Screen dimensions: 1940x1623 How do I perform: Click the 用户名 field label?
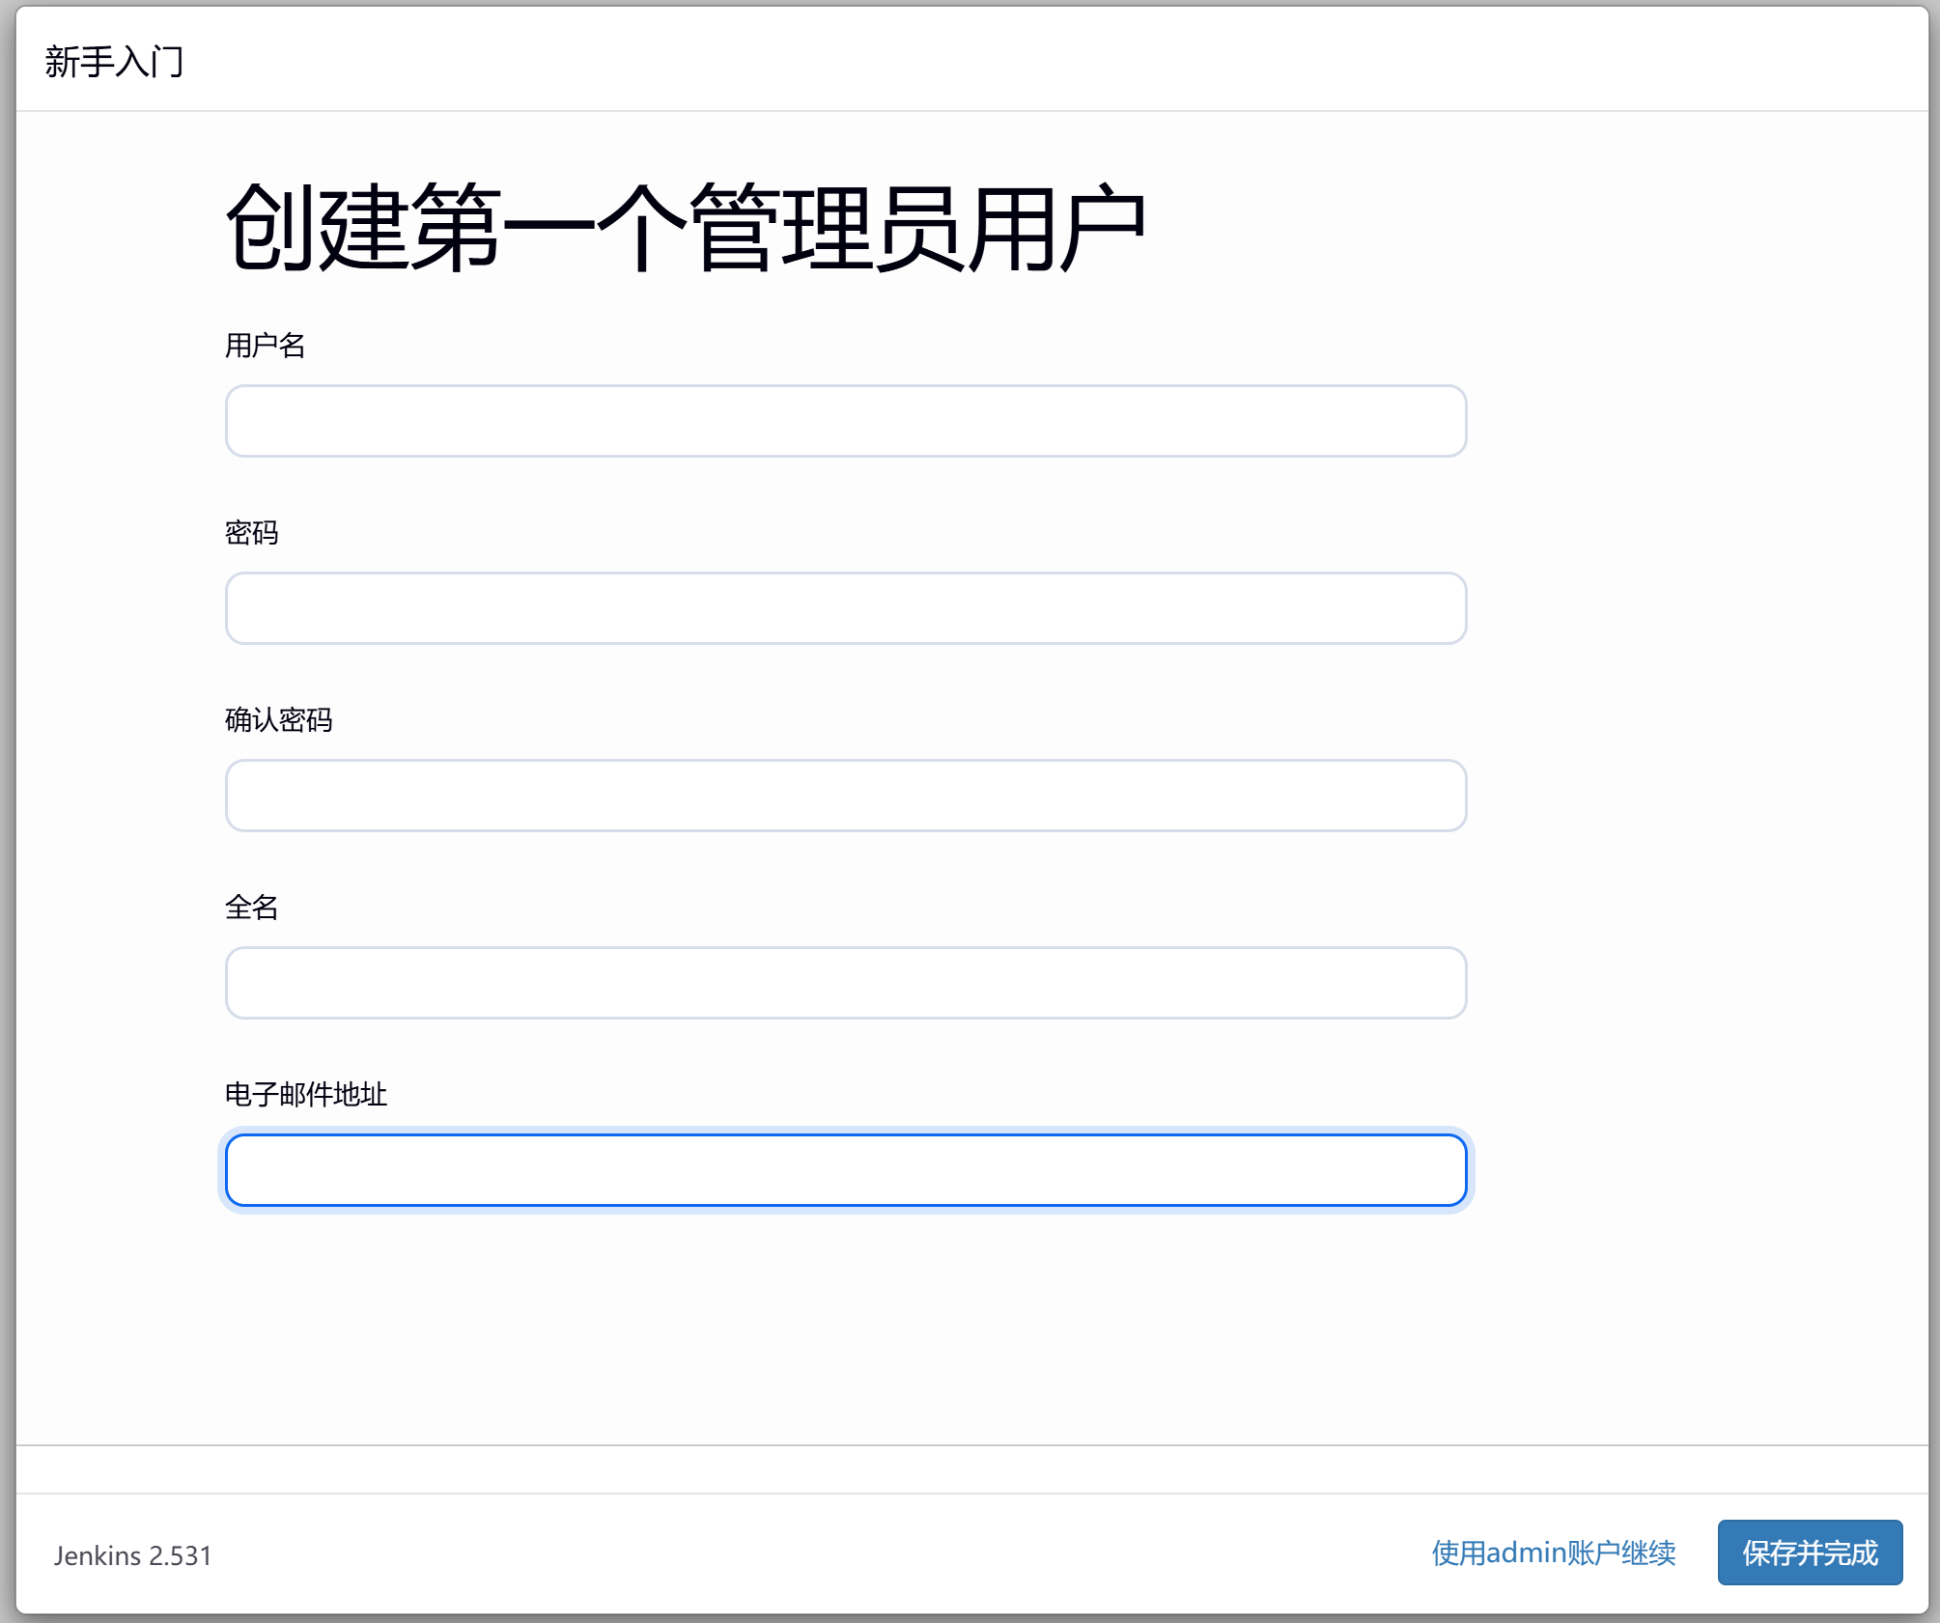pyautogui.click(x=265, y=346)
